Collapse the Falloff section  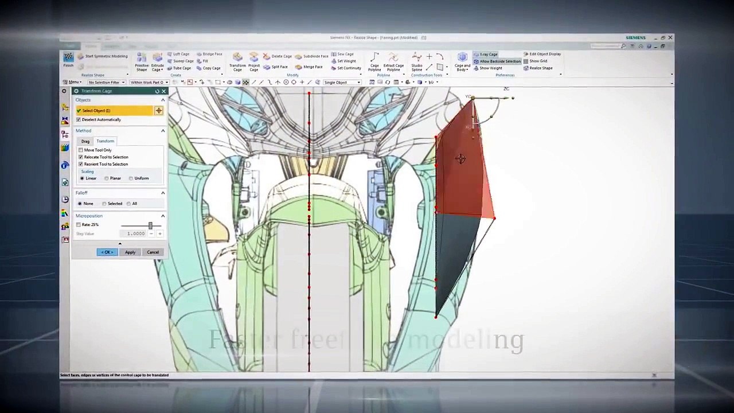(x=163, y=193)
